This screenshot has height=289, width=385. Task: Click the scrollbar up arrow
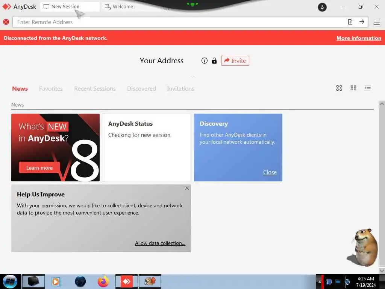(382, 104)
